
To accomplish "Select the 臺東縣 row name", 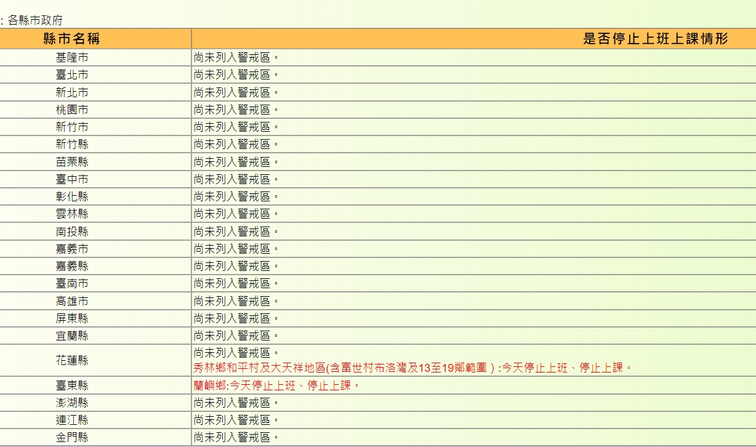I will tap(72, 385).
